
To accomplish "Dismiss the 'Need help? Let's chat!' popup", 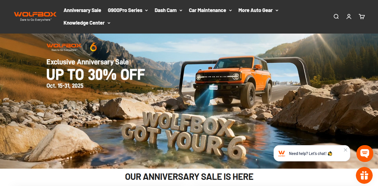I will pos(346,150).
